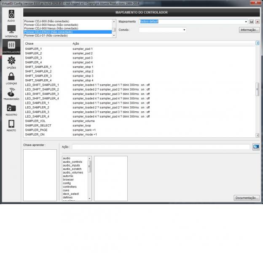Click the red delete mapping icon
This screenshot has width=263, height=253.
257,22
